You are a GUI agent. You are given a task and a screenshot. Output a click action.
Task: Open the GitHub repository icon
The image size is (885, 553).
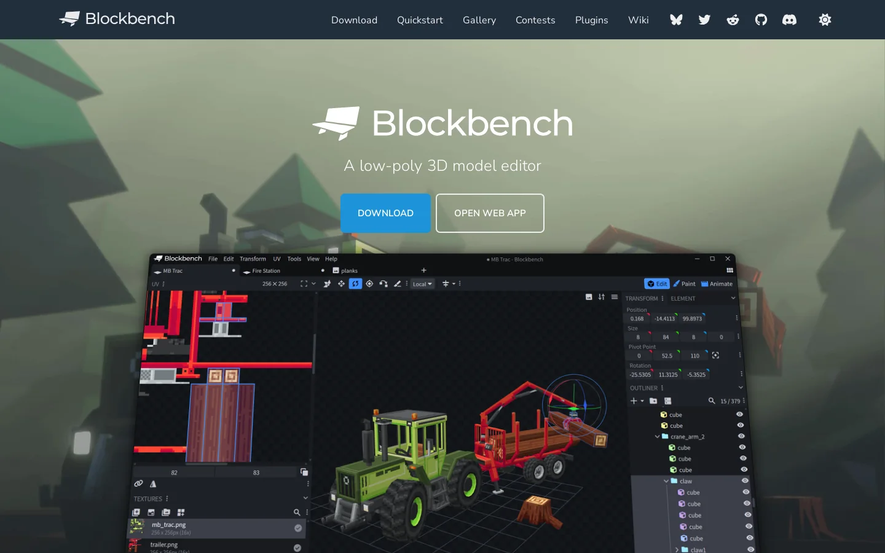[x=761, y=20]
